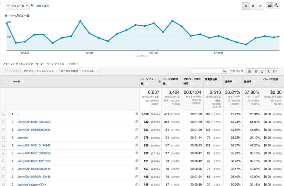Open the ページビュー数 metric dropdown
The image size is (284, 186).
(x=17, y=6)
